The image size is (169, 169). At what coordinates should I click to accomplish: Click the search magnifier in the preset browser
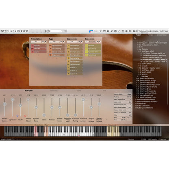click(x=135, y=38)
